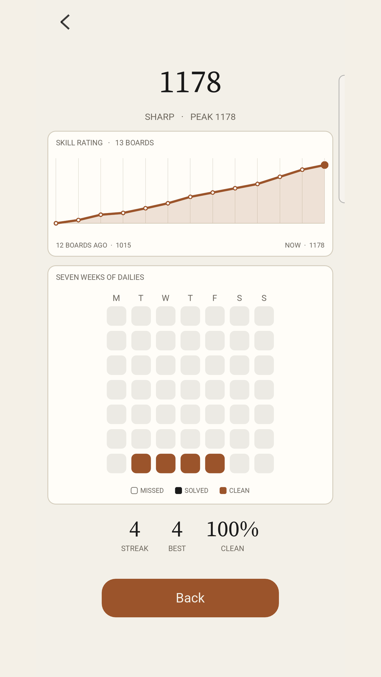Click the brown Back button
The image size is (381, 677).
click(190, 598)
